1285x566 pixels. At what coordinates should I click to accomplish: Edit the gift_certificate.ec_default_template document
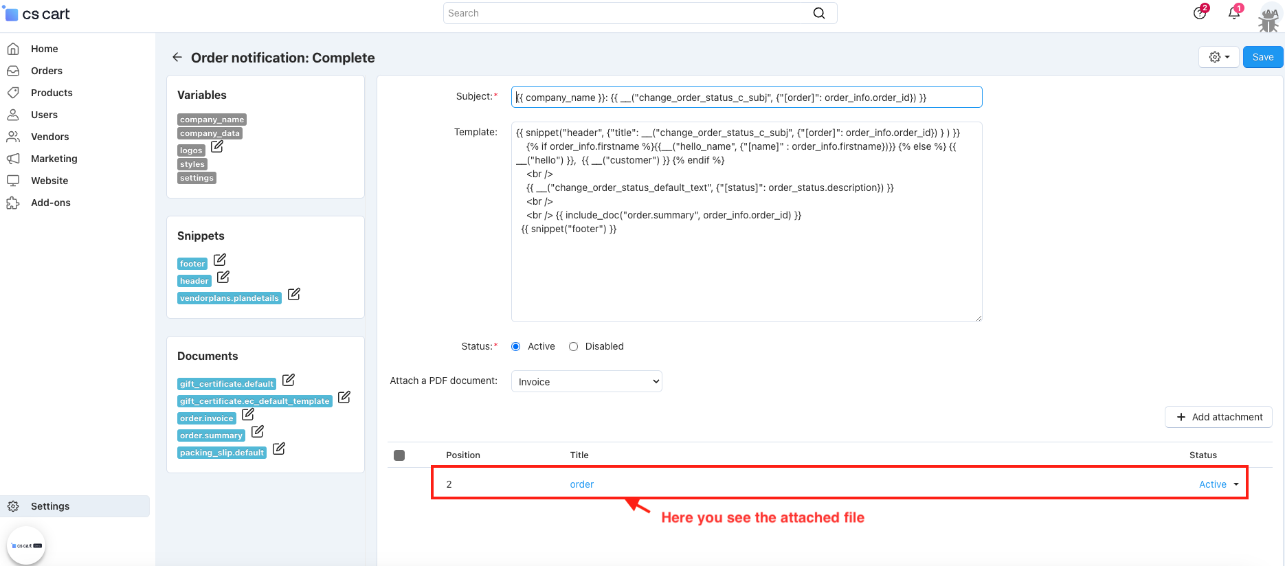[x=344, y=397]
